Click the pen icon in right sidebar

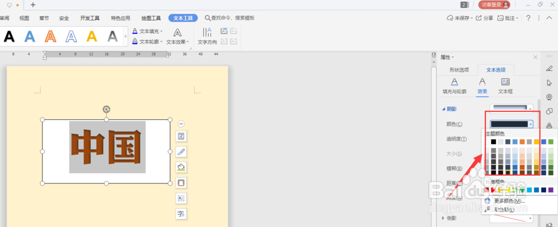[x=549, y=68]
